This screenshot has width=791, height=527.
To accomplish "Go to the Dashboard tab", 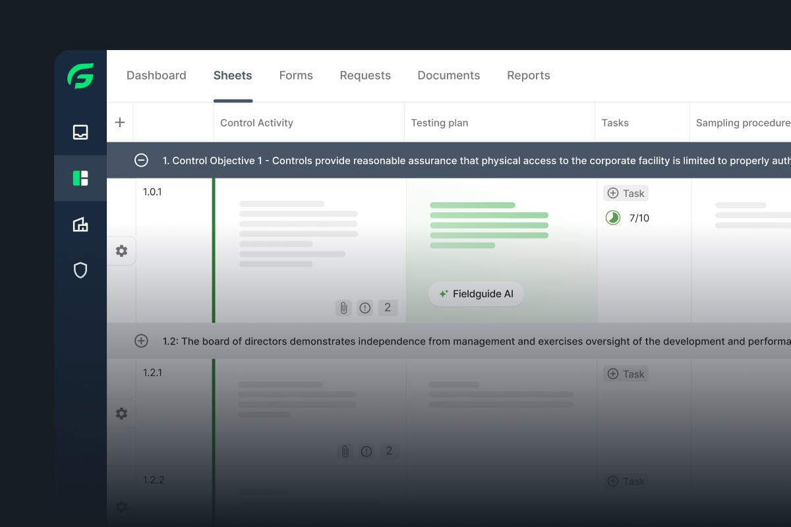I will point(156,76).
